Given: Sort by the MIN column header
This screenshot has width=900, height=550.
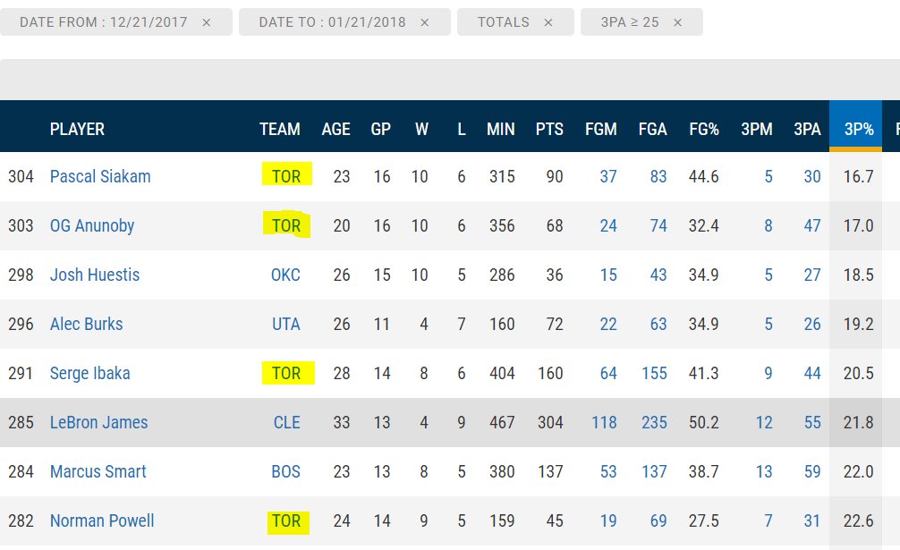Looking at the screenshot, I should click(x=500, y=129).
